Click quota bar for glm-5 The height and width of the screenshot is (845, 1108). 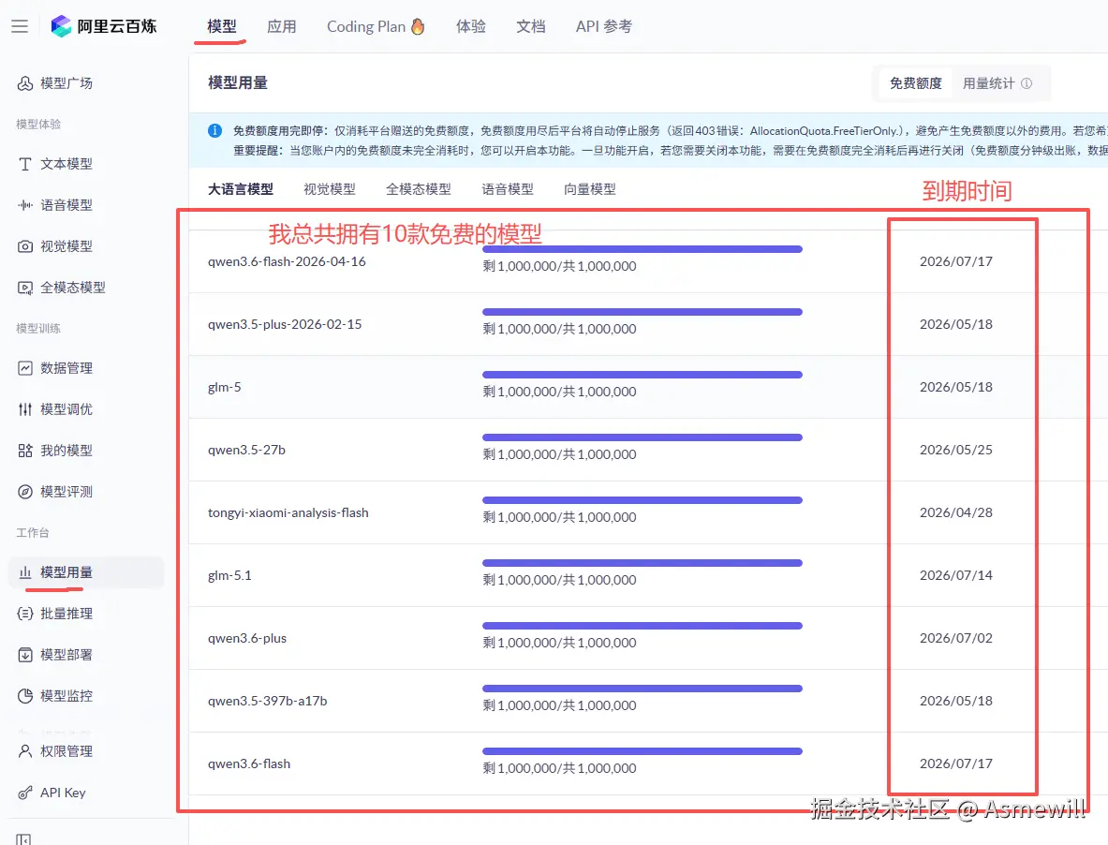643,375
